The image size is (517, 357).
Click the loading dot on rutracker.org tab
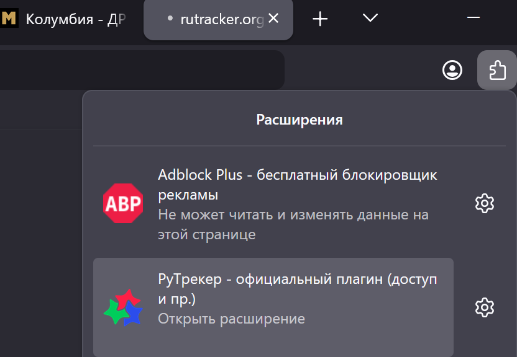click(x=170, y=19)
